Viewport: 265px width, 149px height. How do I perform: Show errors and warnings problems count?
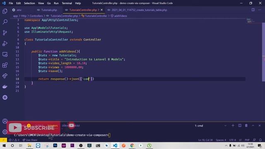pos(14,140)
